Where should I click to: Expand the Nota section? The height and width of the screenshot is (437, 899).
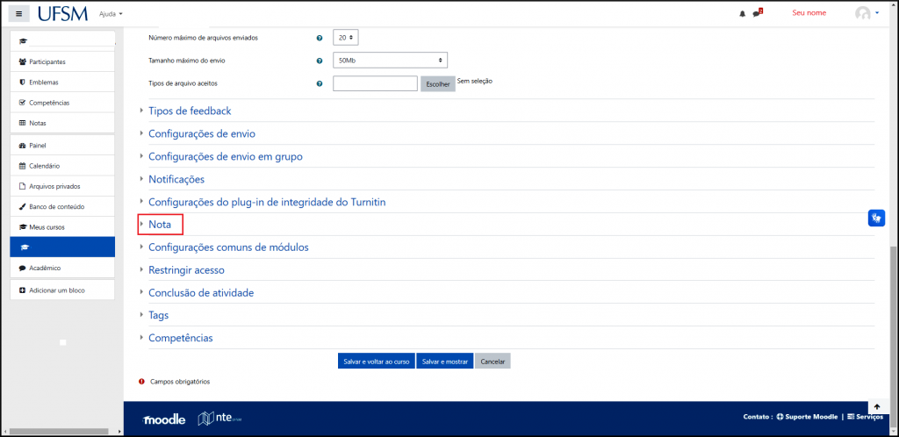(160, 225)
